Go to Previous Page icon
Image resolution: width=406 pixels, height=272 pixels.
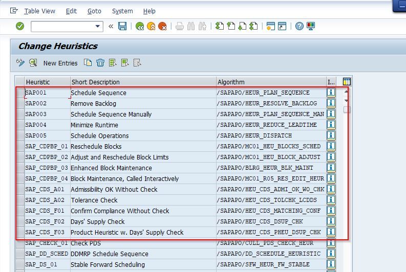click(x=231, y=26)
